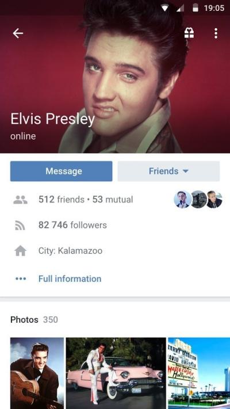Click the Message button
This screenshot has height=409, width=230.
(62, 171)
